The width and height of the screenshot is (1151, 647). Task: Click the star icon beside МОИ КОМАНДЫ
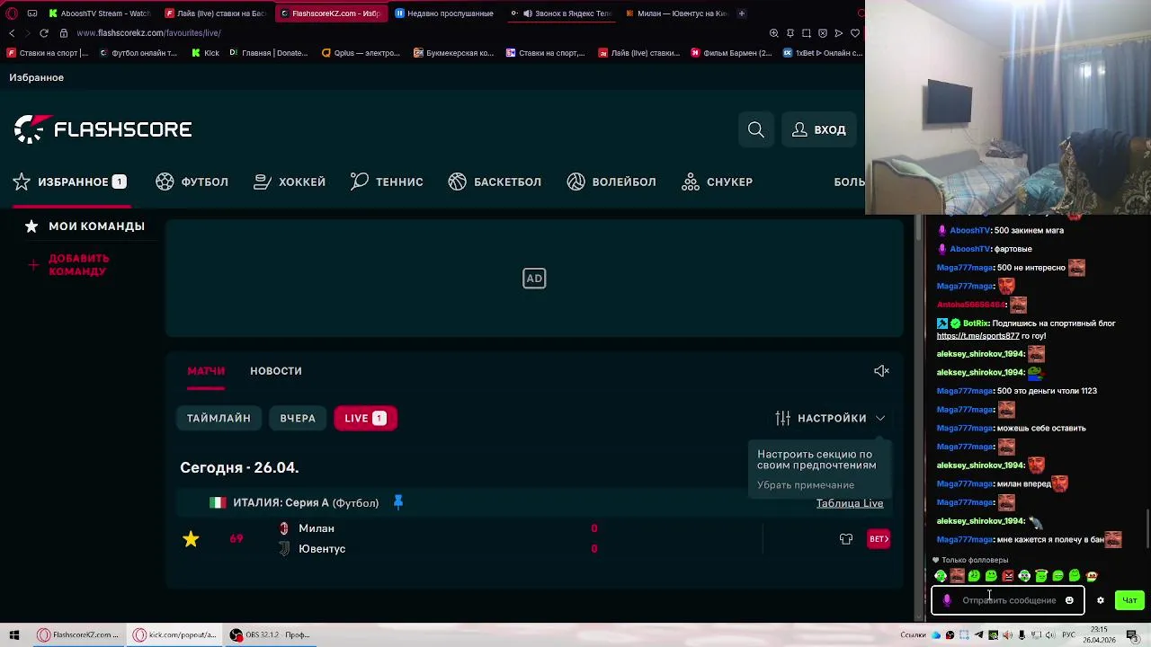[x=31, y=226]
